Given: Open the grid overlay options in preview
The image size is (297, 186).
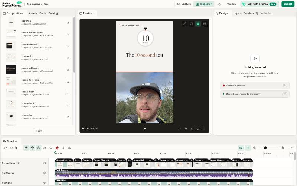Looking at the screenshot, I should click(x=205, y=24).
